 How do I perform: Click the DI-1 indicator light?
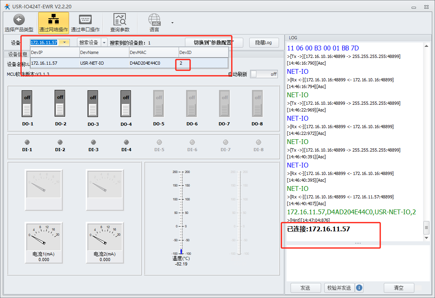(27, 142)
